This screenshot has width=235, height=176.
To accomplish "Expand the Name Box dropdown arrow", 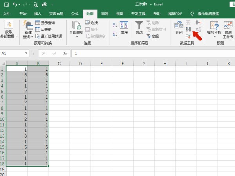I will coord(27,53).
